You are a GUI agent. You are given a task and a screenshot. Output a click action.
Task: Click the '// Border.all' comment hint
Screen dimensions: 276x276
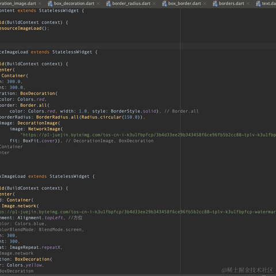[181, 111]
